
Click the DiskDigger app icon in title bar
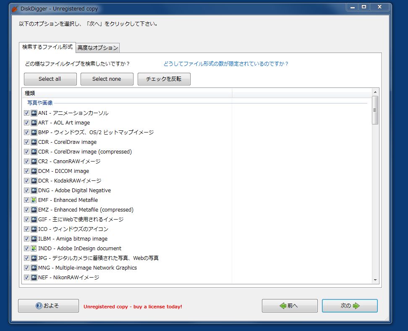15,9
